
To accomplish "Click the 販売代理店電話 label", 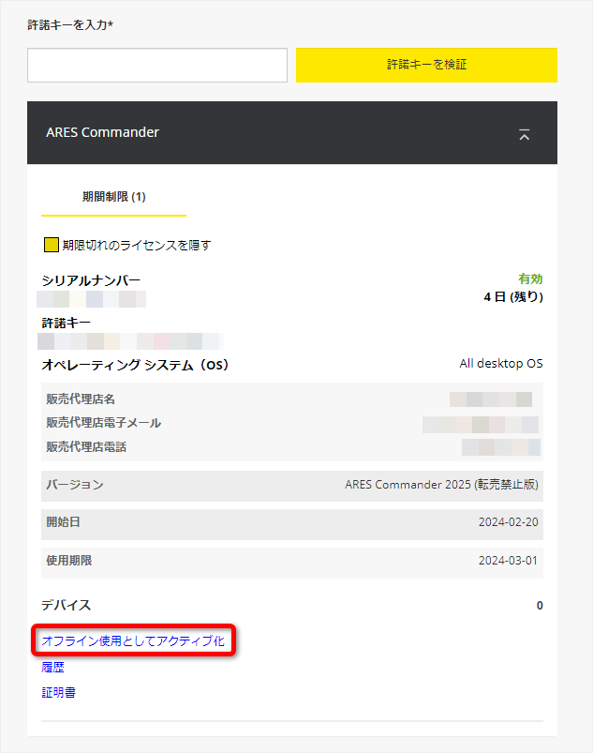I will [86, 447].
